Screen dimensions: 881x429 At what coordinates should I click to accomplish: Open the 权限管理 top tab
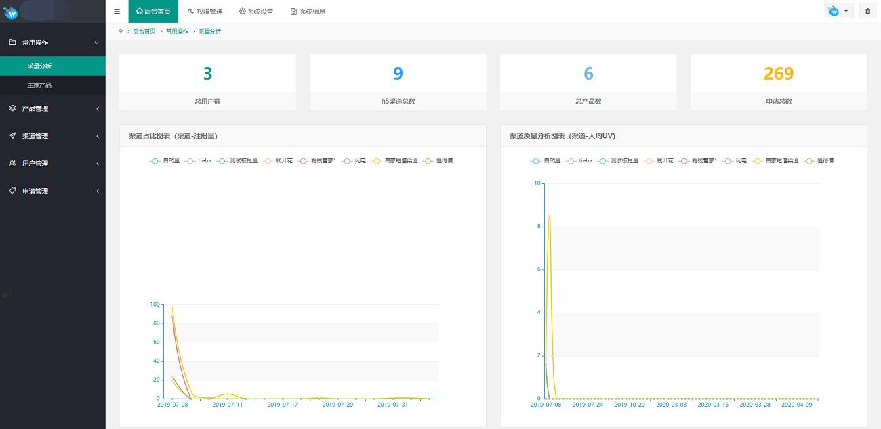(205, 12)
